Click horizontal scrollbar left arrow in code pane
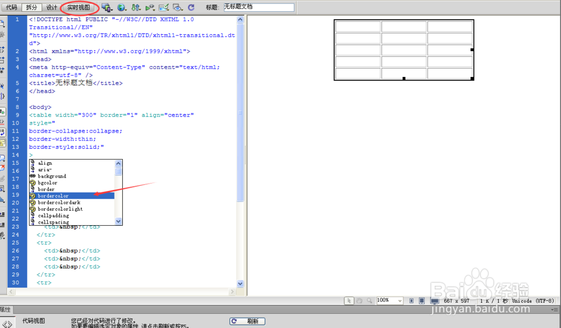 (11, 292)
